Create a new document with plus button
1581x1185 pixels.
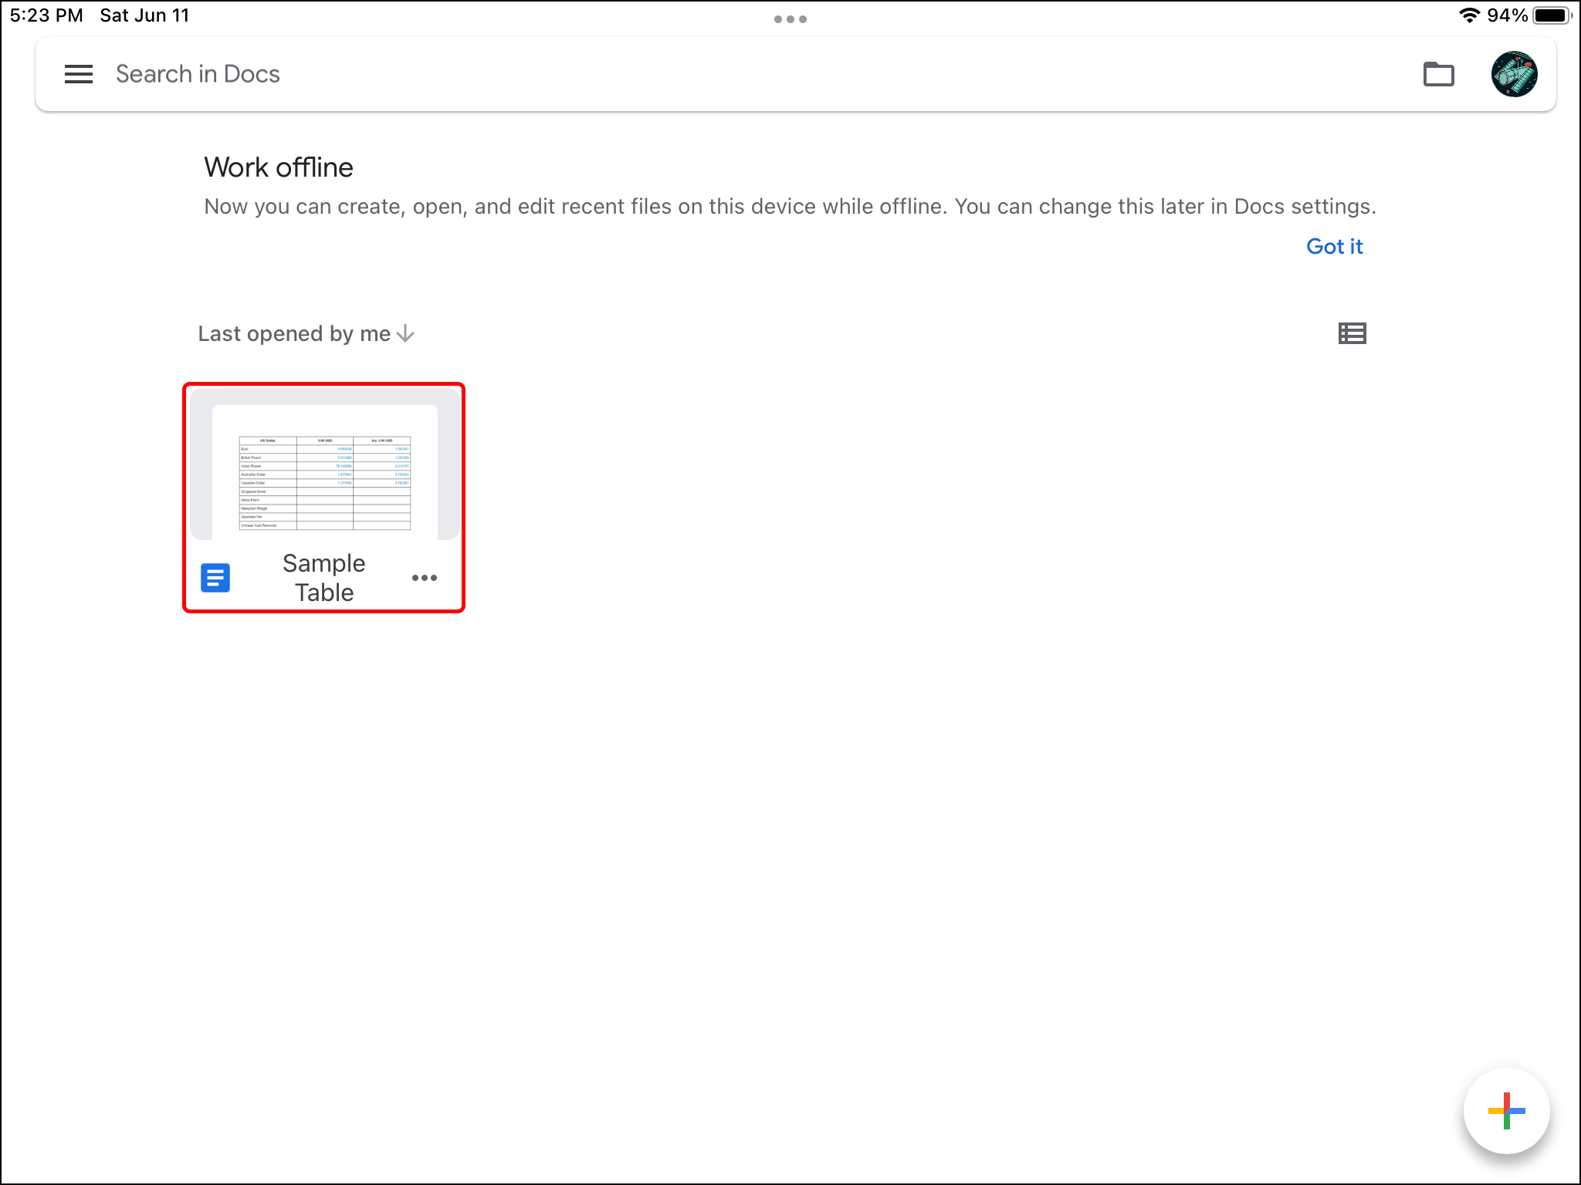coord(1505,1110)
